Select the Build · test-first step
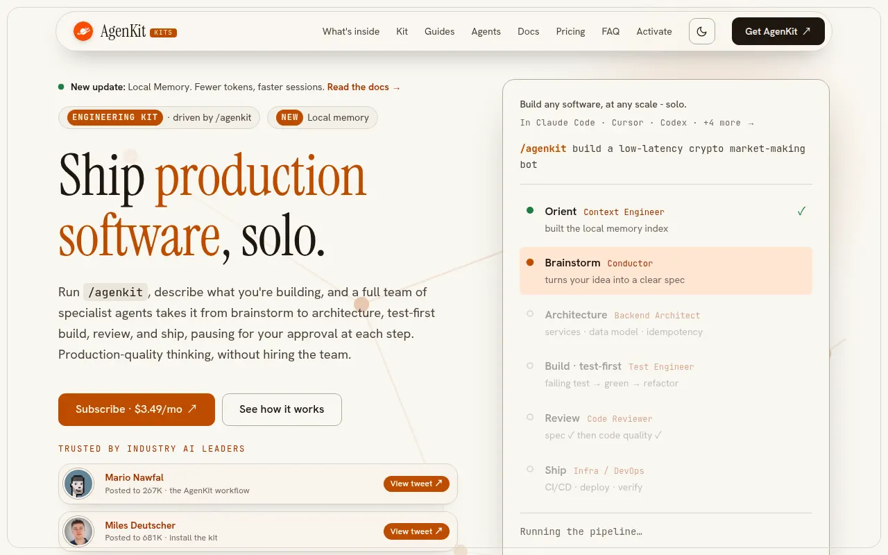This screenshot has width=888, height=555. [666, 375]
